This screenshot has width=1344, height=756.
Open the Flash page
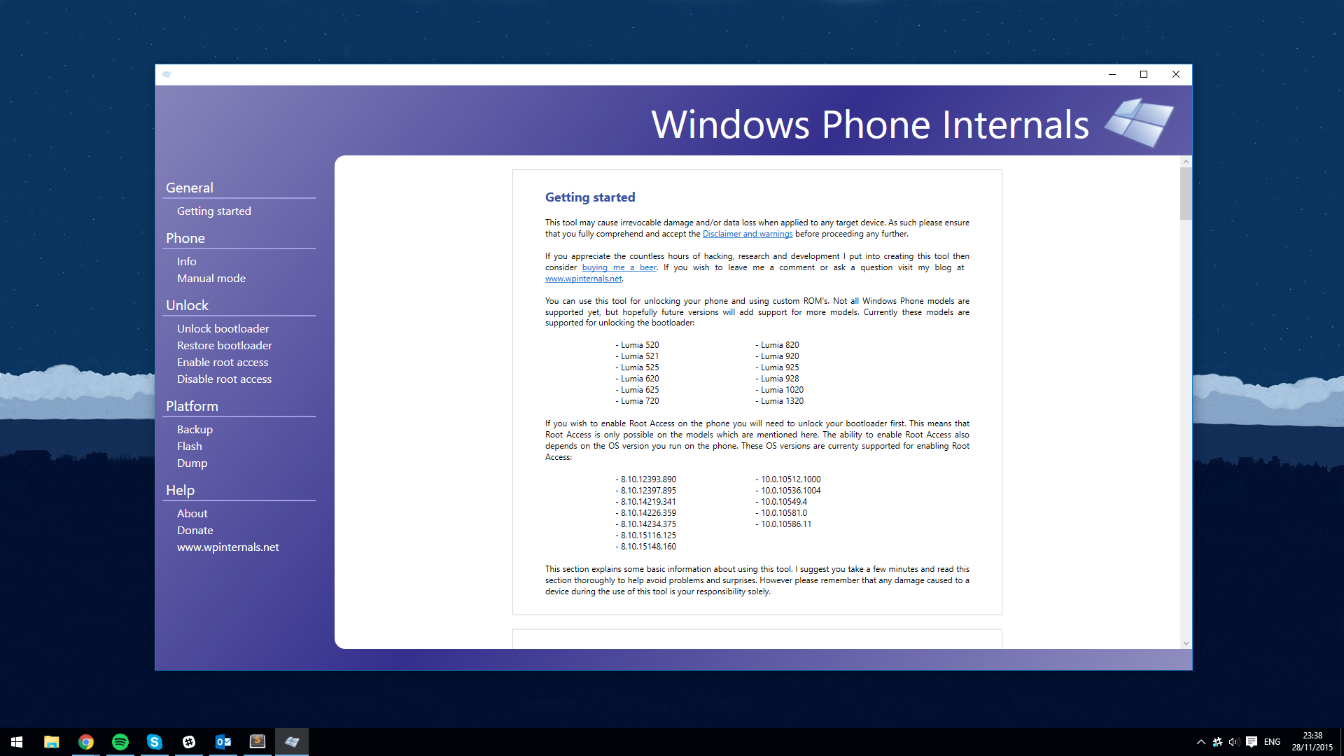pos(190,446)
